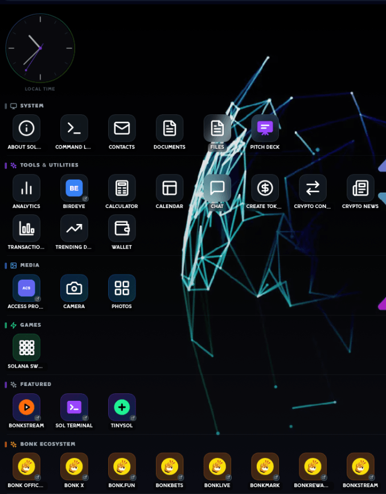This screenshot has height=494, width=386.
Task: Launch the Bonk.fun app
Action: click(122, 467)
